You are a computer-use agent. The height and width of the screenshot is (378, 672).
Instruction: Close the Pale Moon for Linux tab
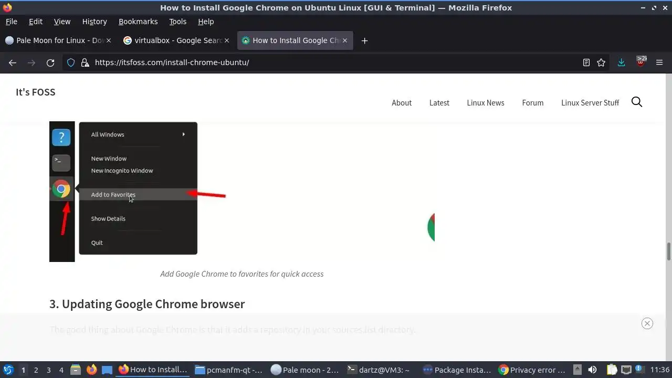click(109, 40)
